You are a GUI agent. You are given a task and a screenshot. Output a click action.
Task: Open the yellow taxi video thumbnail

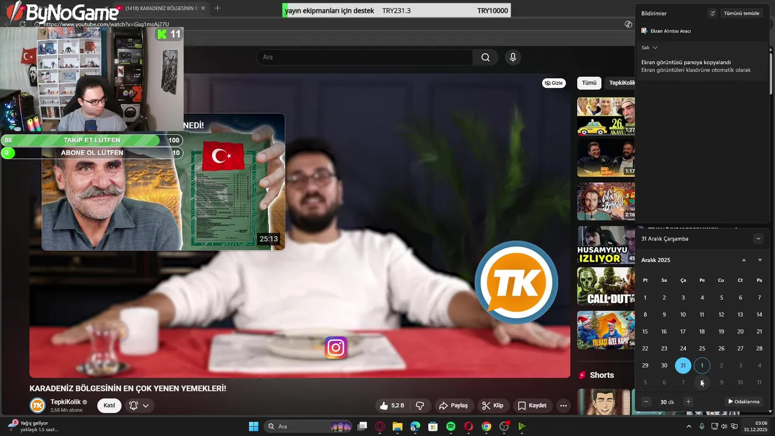606,116
